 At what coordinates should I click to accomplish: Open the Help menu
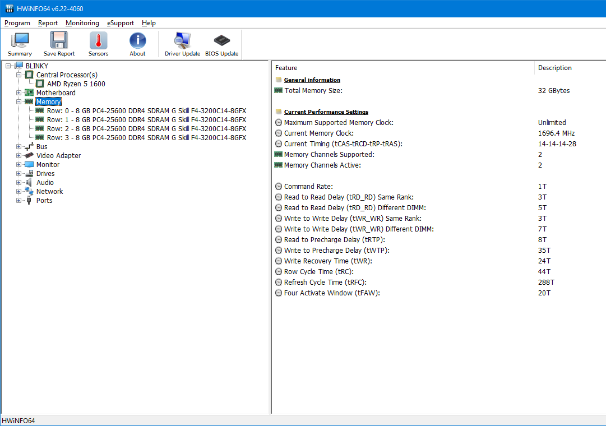point(149,23)
